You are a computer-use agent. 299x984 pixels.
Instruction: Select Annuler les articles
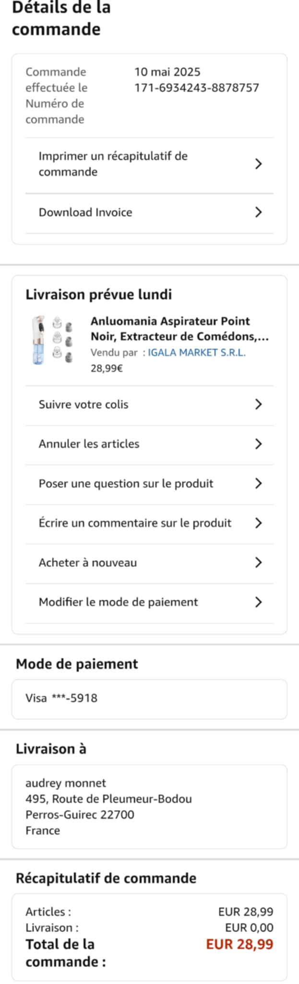coord(89,444)
